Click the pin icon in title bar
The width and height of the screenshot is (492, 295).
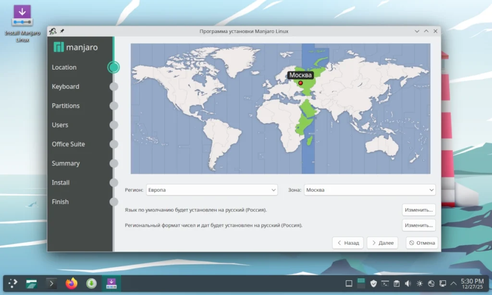[62, 31]
